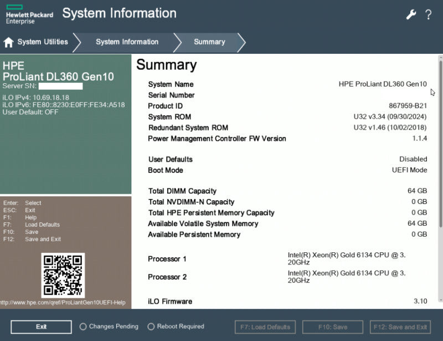Image resolution: width=443 pixels, height=341 pixels.
Task: Select the User Defaults row label
Action: pos(171,159)
